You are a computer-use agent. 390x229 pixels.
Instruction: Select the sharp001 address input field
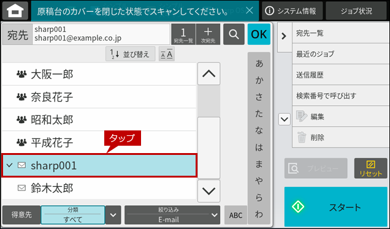tap(101, 34)
